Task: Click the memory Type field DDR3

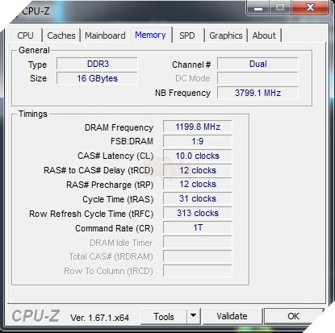Action: [97, 64]
